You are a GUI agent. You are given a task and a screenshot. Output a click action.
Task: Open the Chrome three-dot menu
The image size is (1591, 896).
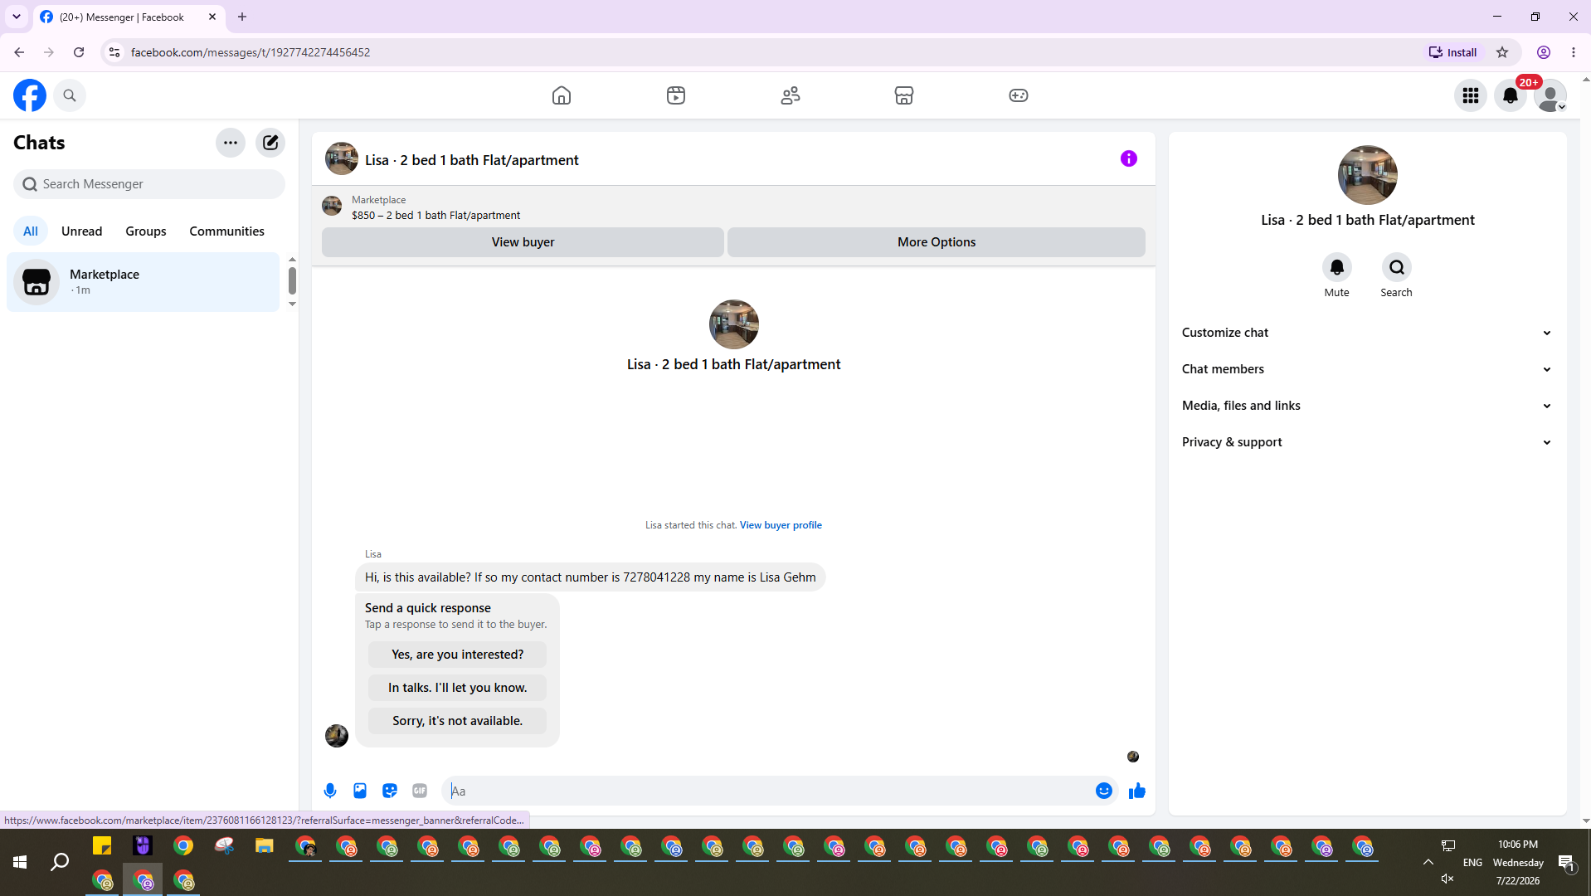(1574, 52)
